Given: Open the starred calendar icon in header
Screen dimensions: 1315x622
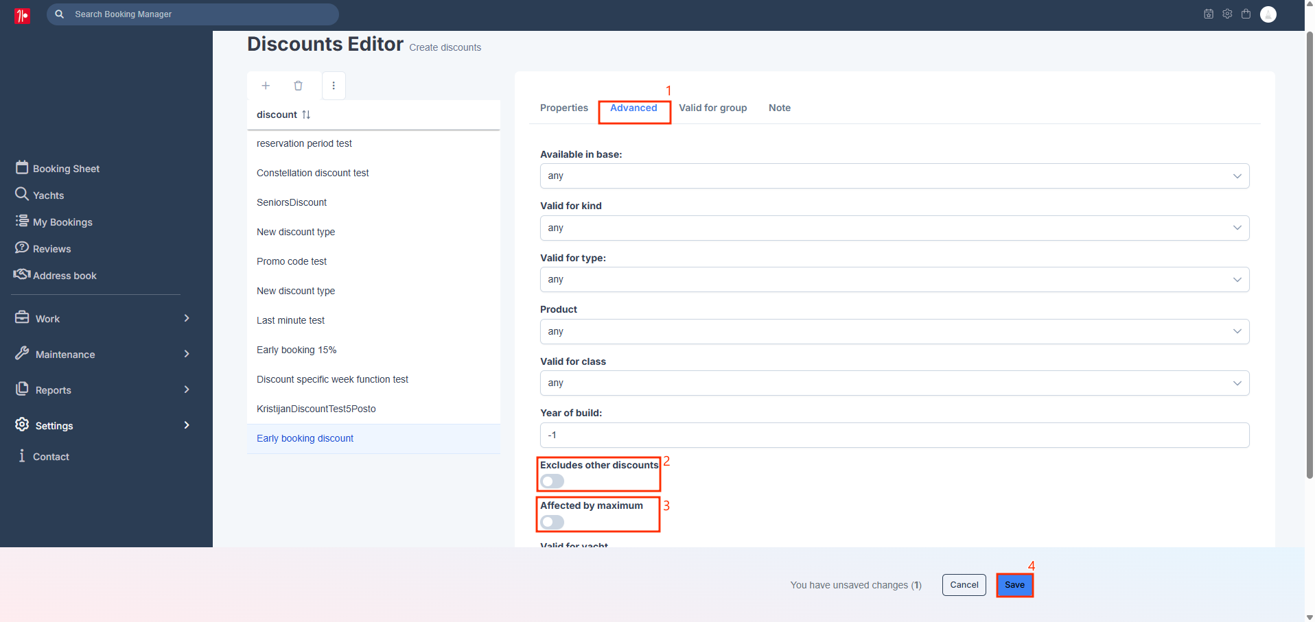Looking at the screenshot, I should pyautogui.click(x=1209, y=14).
